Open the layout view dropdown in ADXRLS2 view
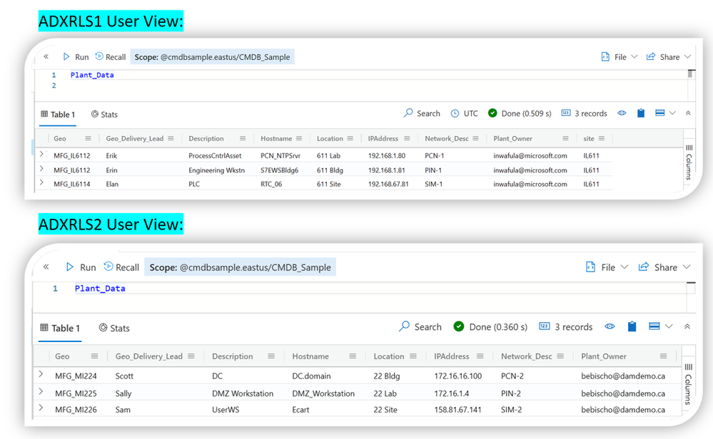This screenshot has width=713, height=439. pos(661,326)
